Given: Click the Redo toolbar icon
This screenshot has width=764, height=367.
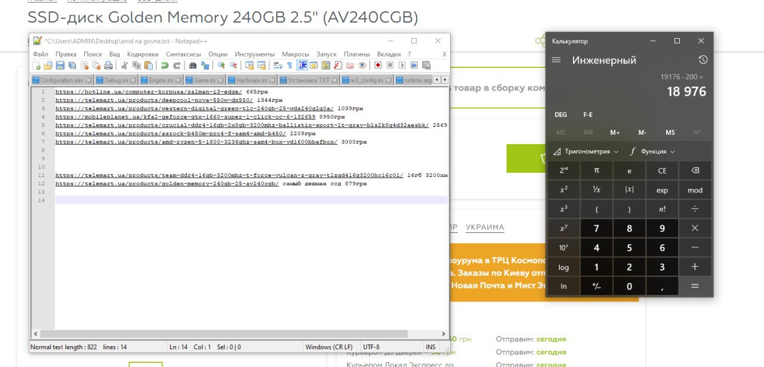Looking at the screenshot, I should click(177, 66).
